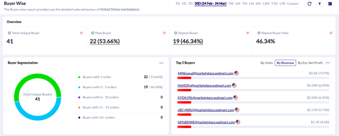This screenshot has width=339, height=136.
Task: Switch to 7D date range
Action: (x=190, y=4)
